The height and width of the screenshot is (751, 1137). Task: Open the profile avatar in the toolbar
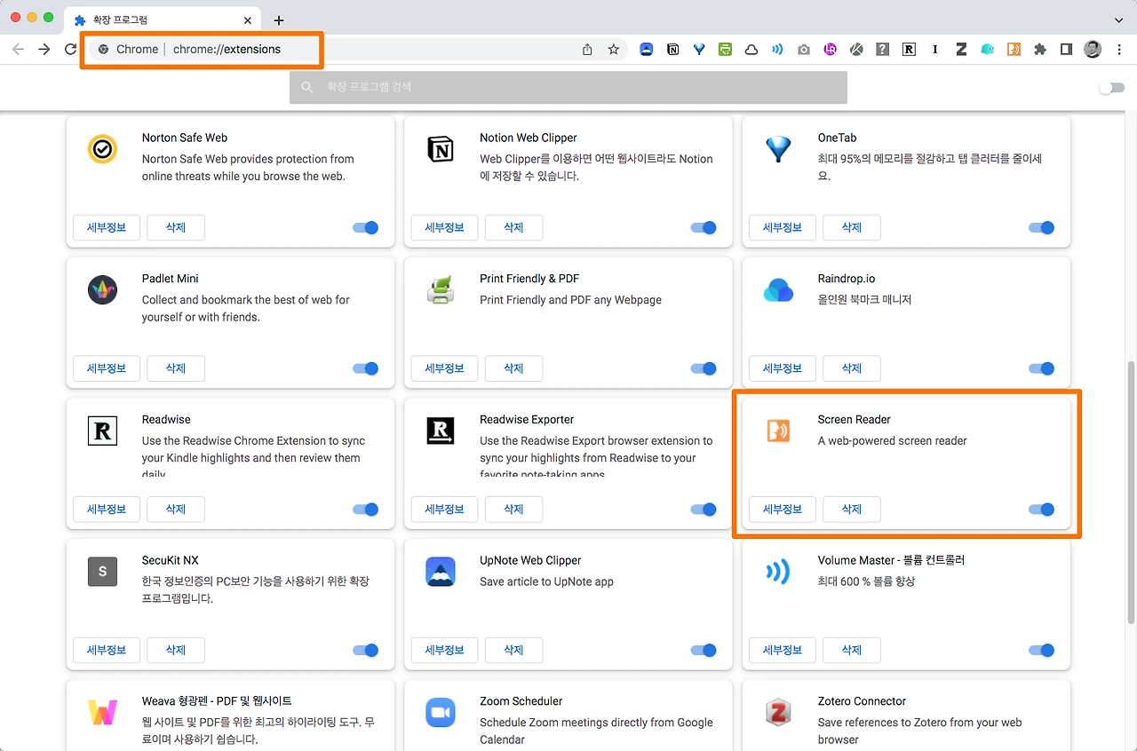1093,50
